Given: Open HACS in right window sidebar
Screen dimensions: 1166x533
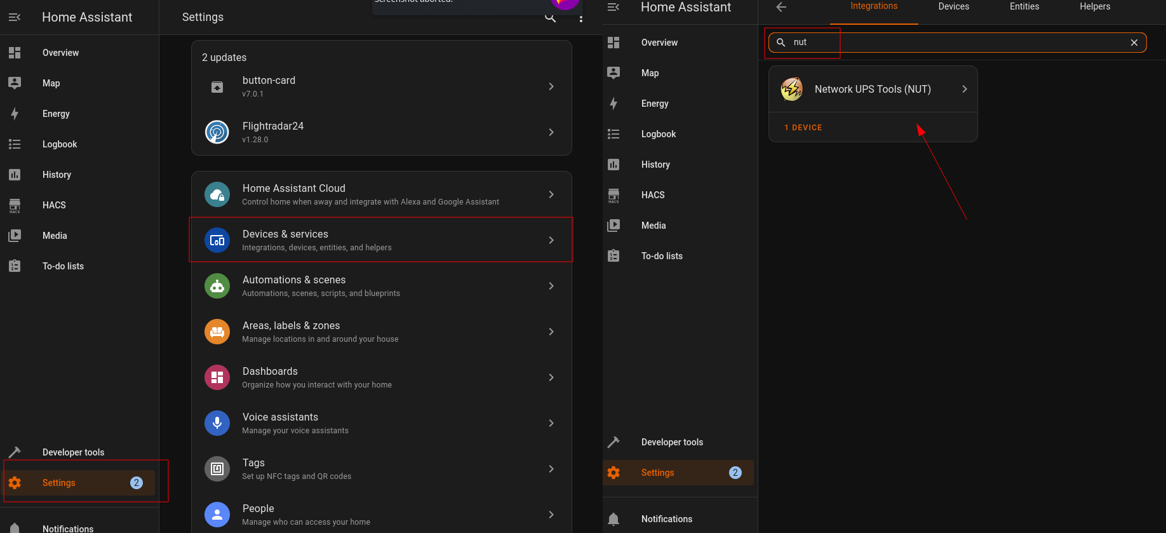Looking at the screenshot, I should pyautogui.click(x=678, y=195).
